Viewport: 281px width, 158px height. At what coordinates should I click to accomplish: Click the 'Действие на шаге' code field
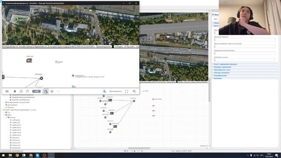[x=245, y=60]
